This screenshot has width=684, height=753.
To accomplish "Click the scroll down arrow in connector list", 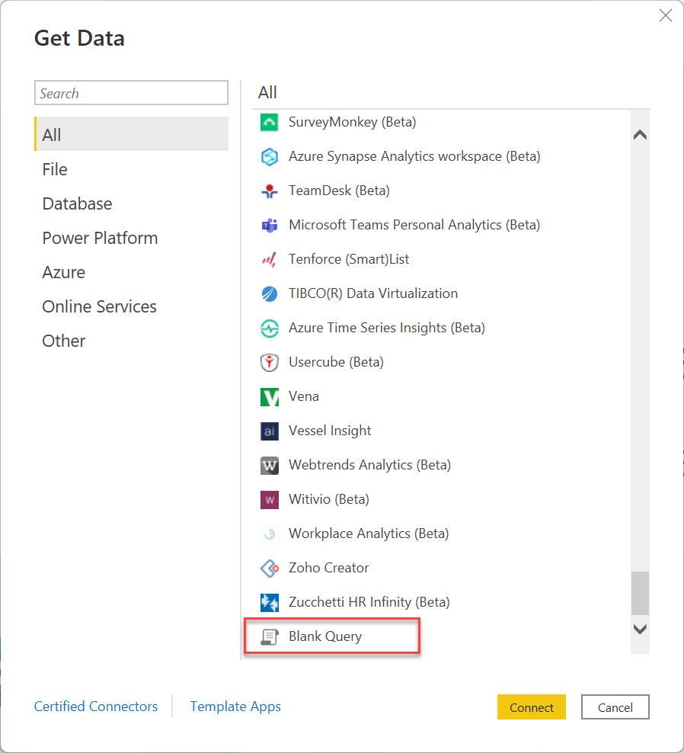I will click(x=640, y=629).
